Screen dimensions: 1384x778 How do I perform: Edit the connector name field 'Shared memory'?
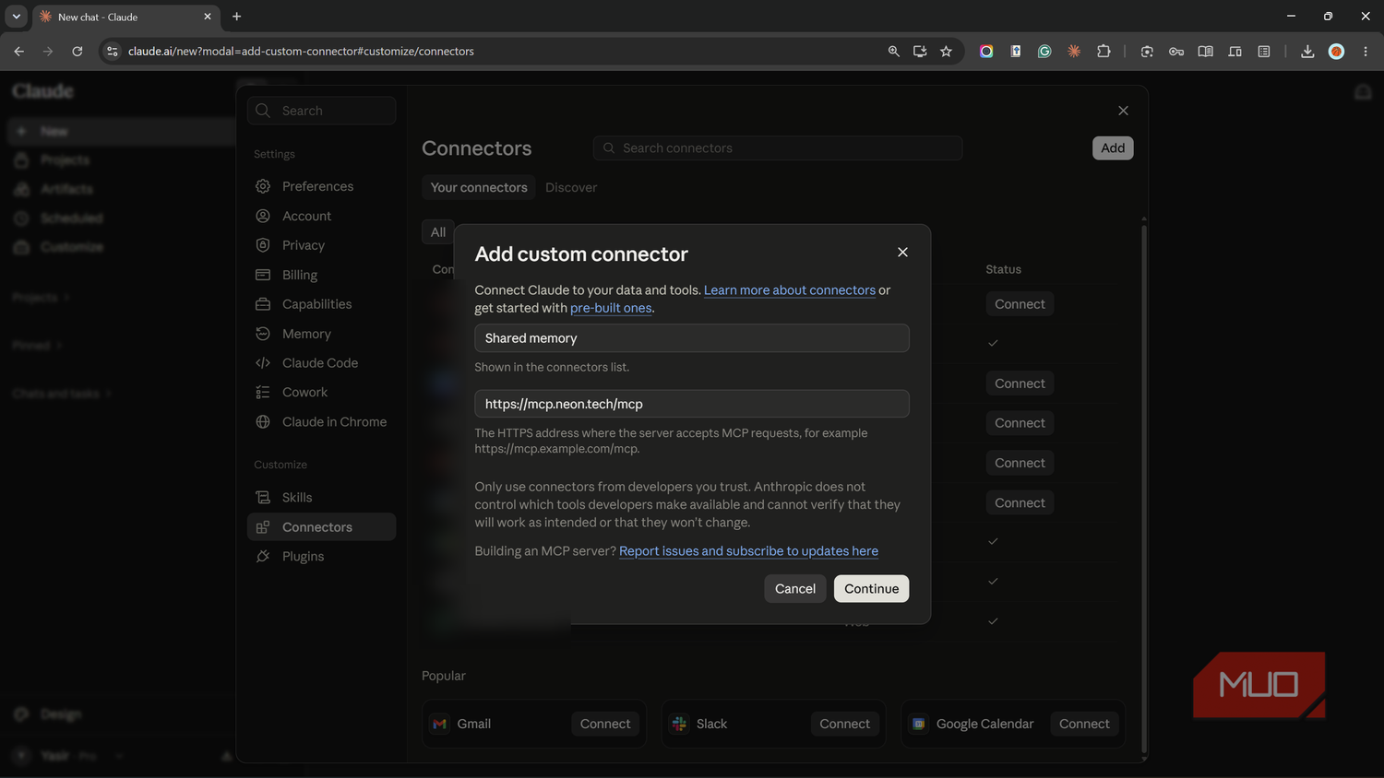click(x=691, y=338)
